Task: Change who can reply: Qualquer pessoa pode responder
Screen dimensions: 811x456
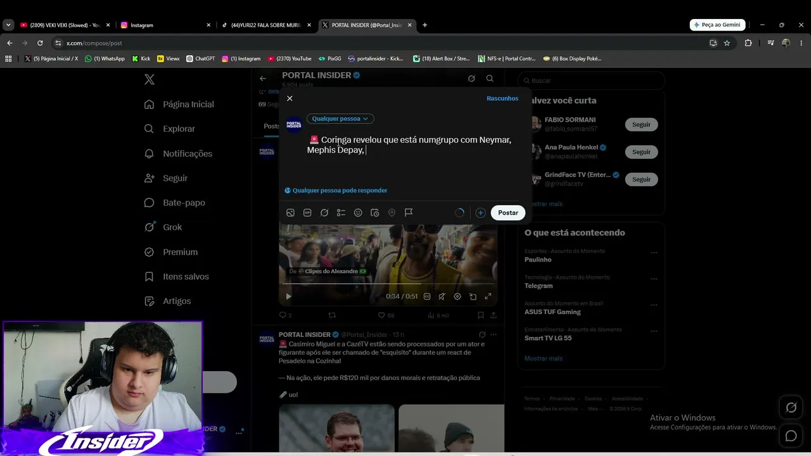Action: tap(336, 191)
